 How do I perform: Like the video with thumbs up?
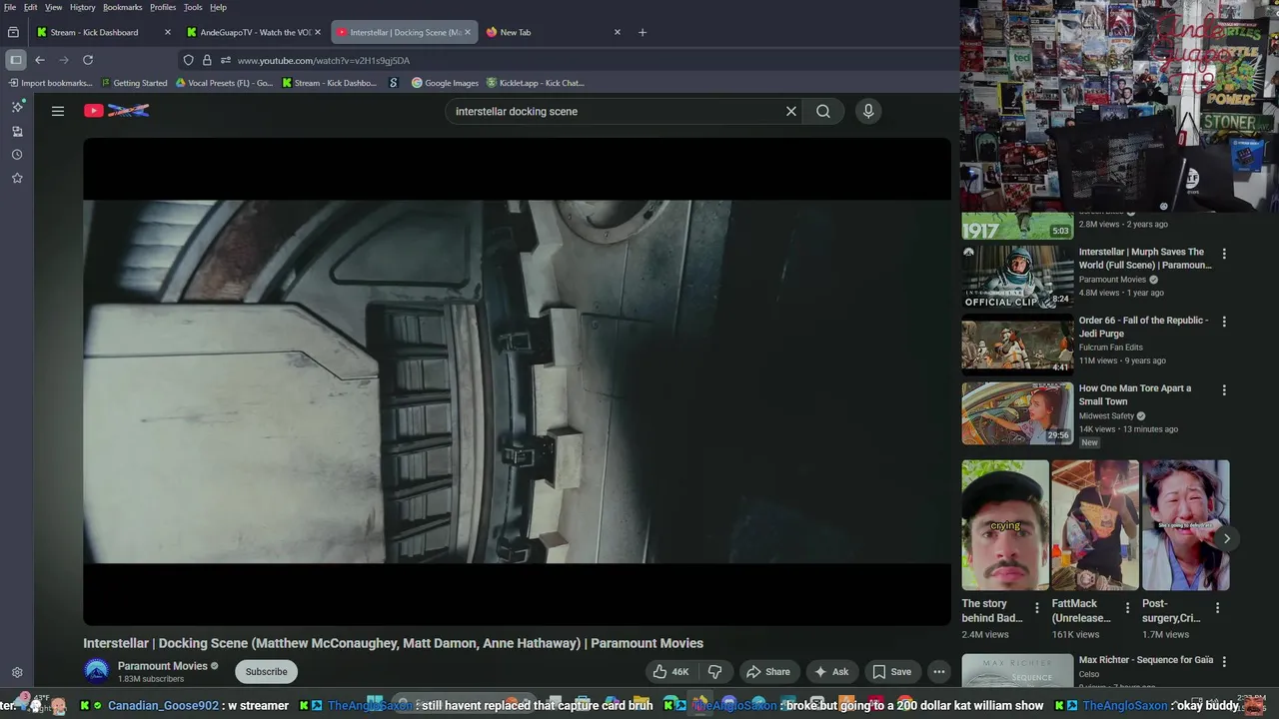[672, 672]
